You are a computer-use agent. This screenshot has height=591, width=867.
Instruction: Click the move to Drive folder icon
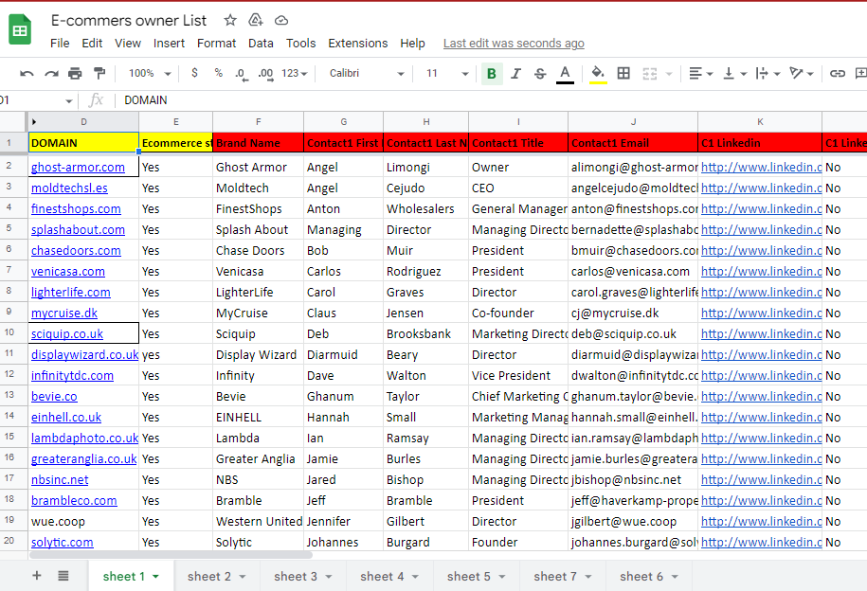256,21
